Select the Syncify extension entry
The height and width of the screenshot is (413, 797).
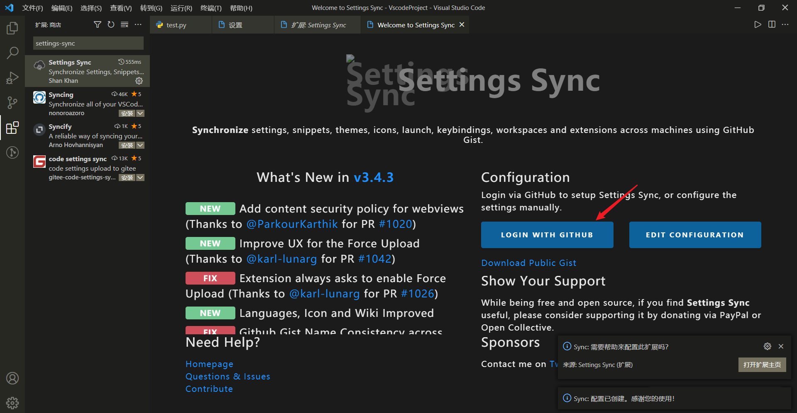coord(87,135)
